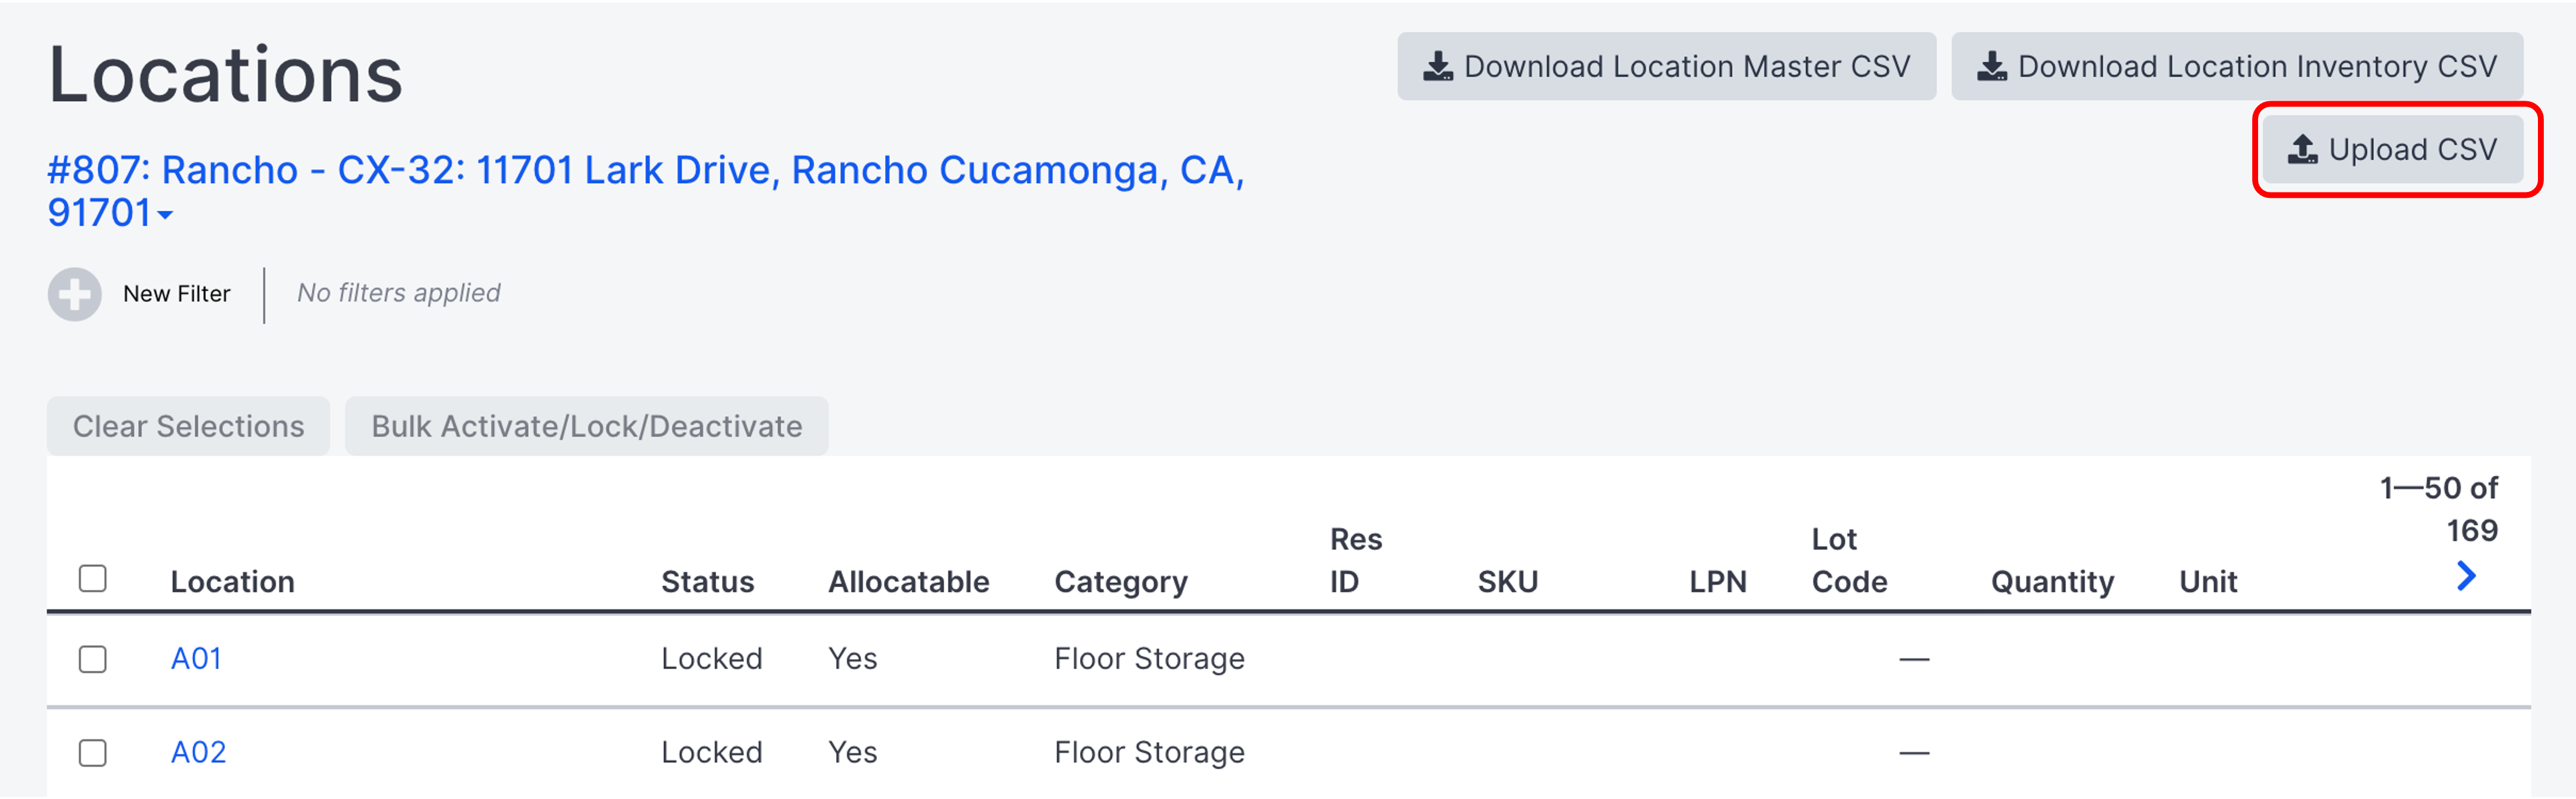This screenshot has height=799, width=2576.
Task: Click the Location column header
Action: click(x=232, y=582)
